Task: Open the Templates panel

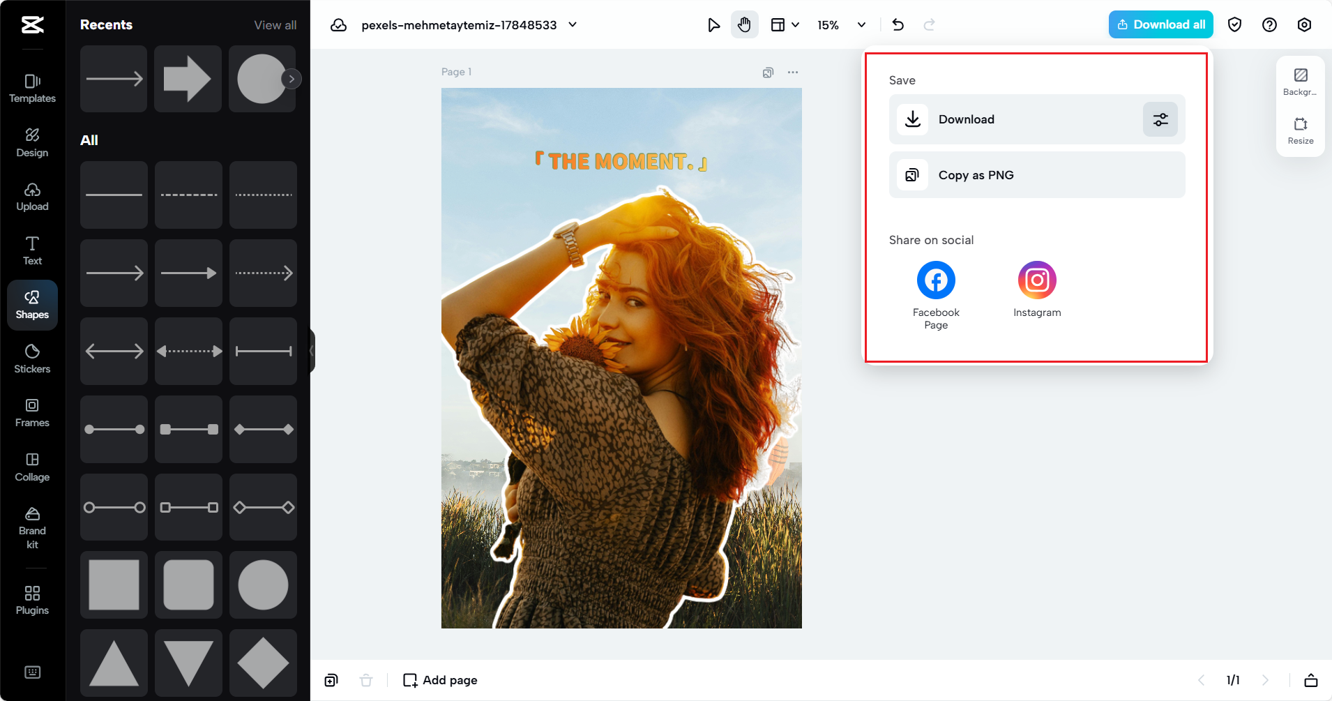Action: point(32,88)
